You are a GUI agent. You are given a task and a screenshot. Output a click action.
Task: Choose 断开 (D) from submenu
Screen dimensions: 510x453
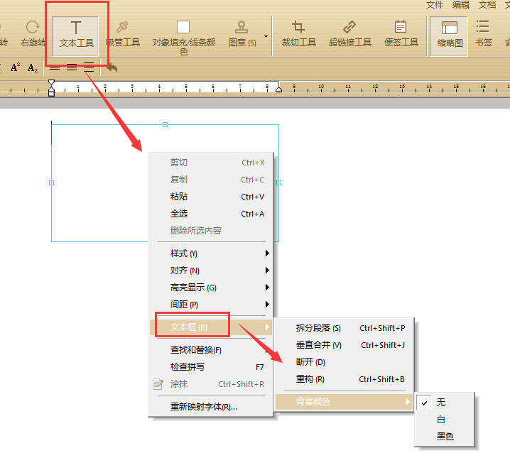(344, 362)
